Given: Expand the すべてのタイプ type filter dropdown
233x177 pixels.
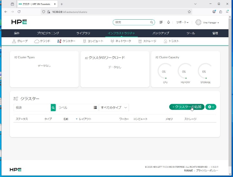Looking at the screenshot, I should (114, 108).
